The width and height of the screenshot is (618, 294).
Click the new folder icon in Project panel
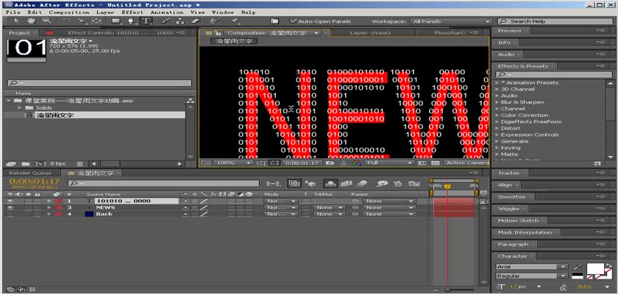(26, 163)
